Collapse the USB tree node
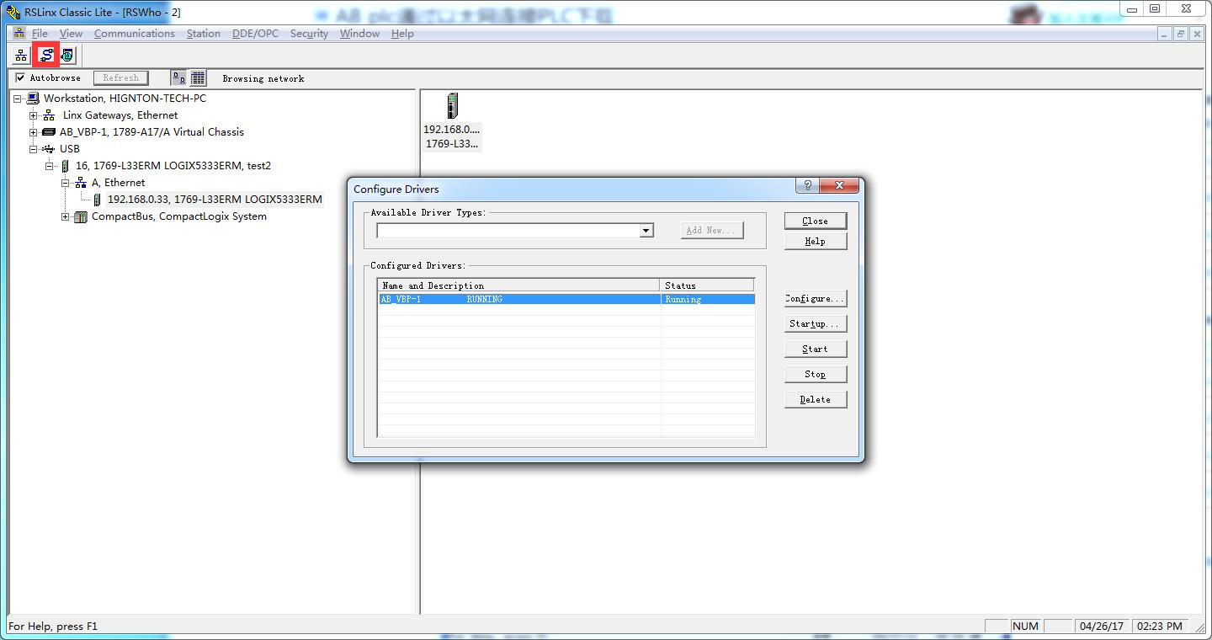This screenshot has width=1212, height=640. (34, 149)
